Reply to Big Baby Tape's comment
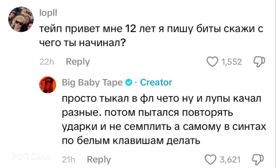The height and width of the screenshot is (168, 276). tap(99, 160)
